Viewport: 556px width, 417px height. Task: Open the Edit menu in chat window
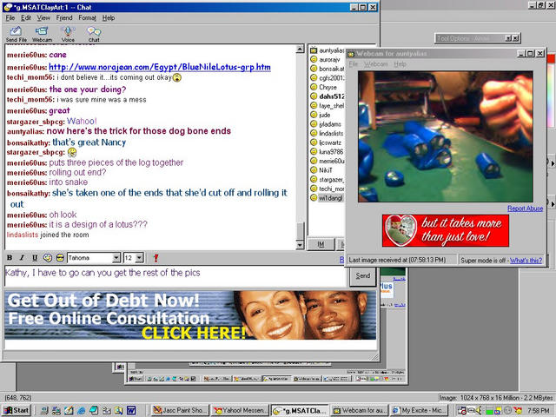[25, 17]
